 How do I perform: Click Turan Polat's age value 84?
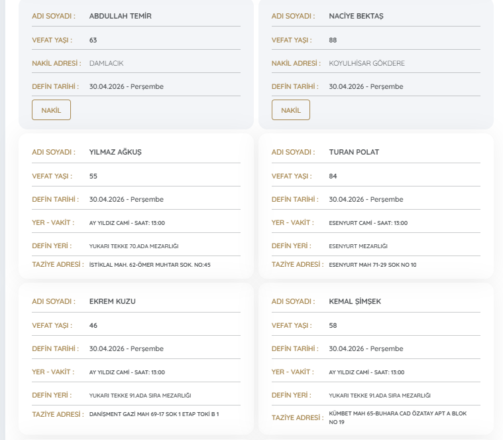[333, 176]
